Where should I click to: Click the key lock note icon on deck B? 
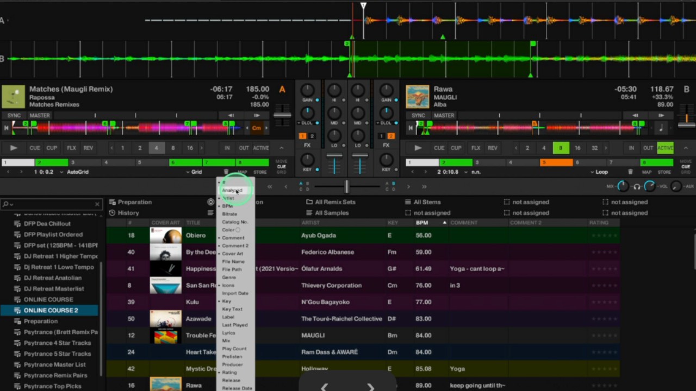[661, 128]
